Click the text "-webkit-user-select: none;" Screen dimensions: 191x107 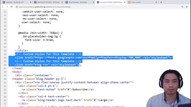[43, 12]
